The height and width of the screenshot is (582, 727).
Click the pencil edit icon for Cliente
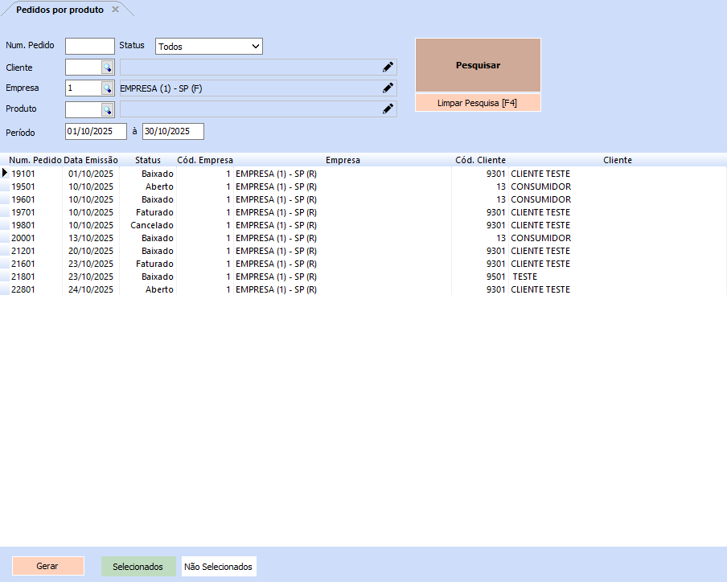(x=388, y=68)
